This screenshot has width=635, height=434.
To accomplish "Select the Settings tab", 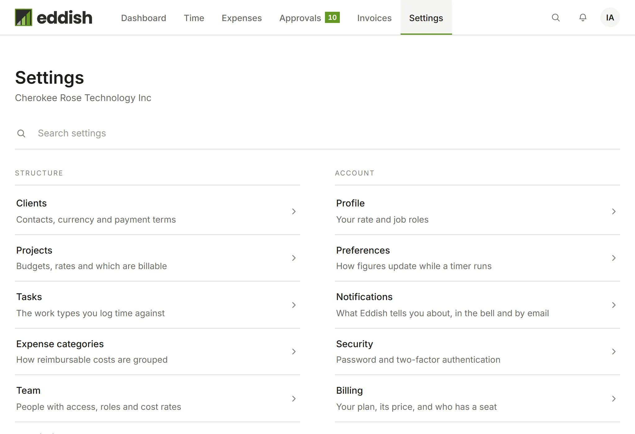I will click(426, 18).
